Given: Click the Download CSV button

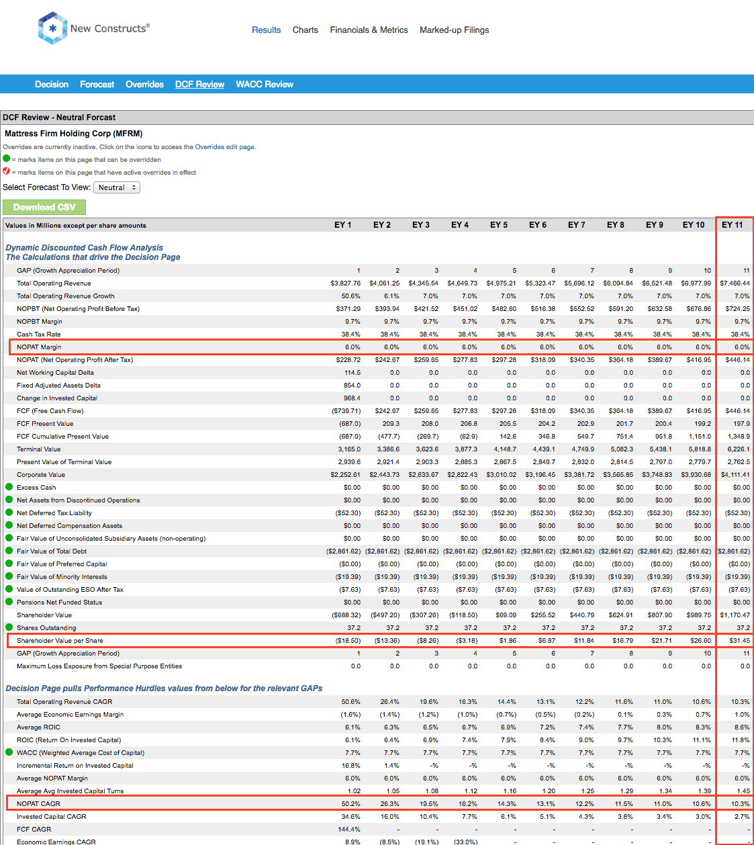Looking at the screenshot, I should pos(44,207).
